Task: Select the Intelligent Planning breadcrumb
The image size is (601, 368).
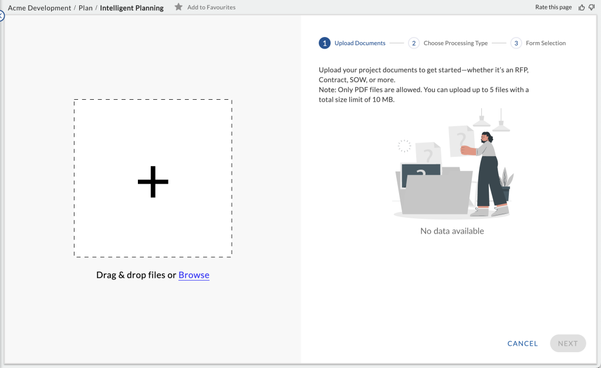Action: [x=131, y=8]
